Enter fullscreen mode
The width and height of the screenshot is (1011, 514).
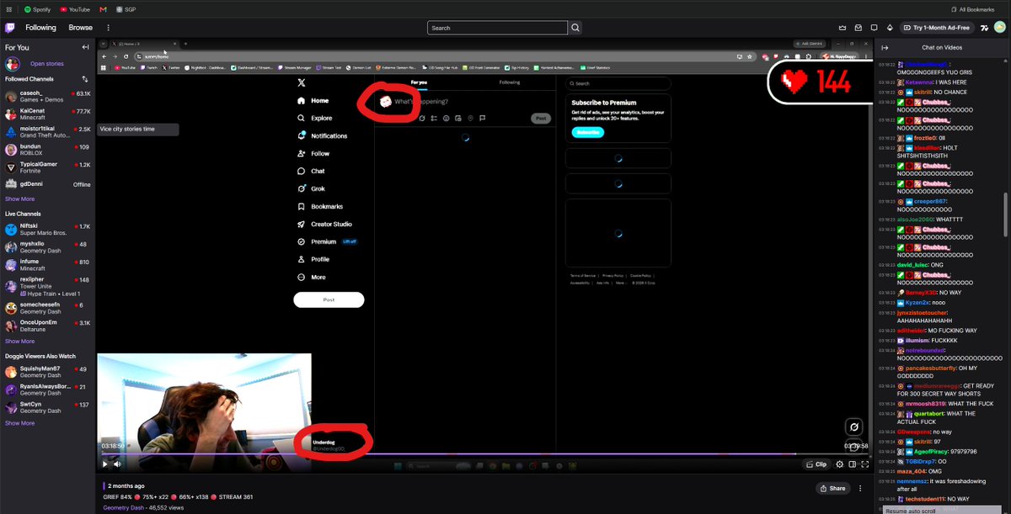[x=864, y=464]
